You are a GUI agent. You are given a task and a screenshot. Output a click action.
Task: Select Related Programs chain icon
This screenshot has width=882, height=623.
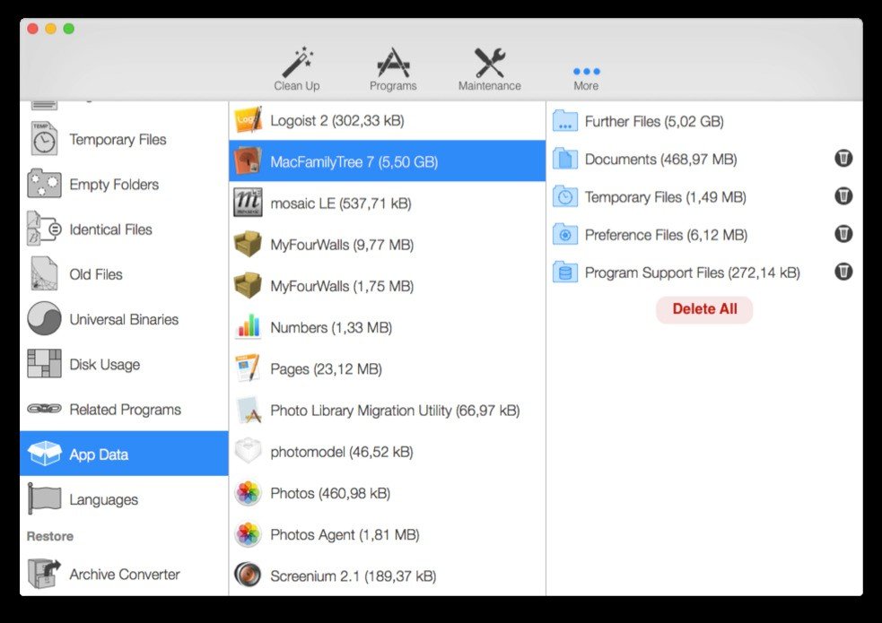pos(44,409)
